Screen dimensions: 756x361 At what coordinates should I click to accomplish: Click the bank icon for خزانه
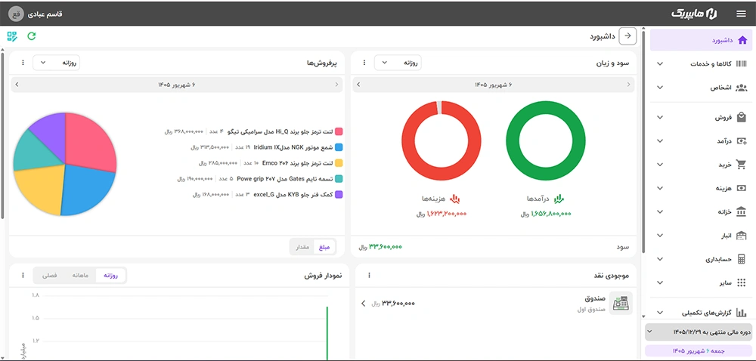tap(742, 211)
